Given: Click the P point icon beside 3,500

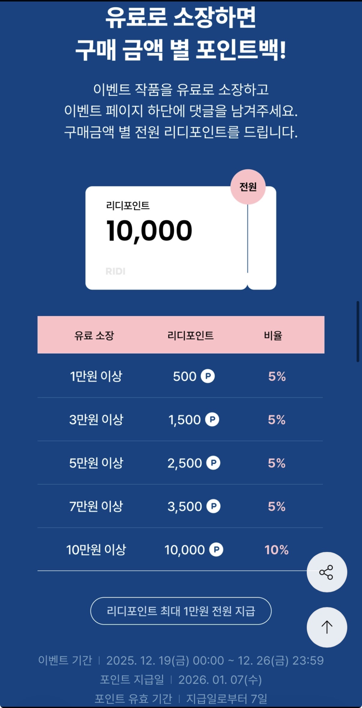Looking at the screenshot, I should [x=213, y=506].
